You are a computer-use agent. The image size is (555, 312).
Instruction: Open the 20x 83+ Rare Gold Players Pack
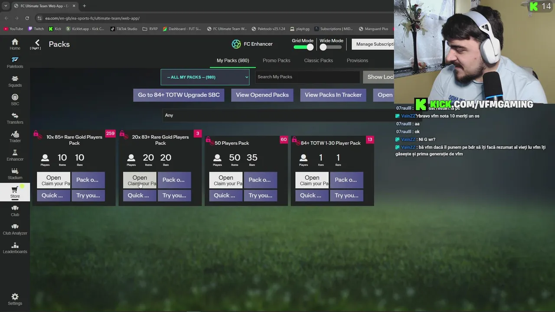pos(140,180)
